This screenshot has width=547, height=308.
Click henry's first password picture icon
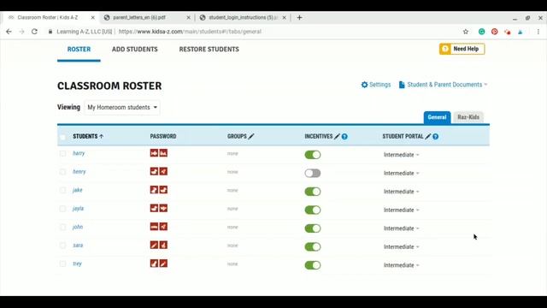154,171
